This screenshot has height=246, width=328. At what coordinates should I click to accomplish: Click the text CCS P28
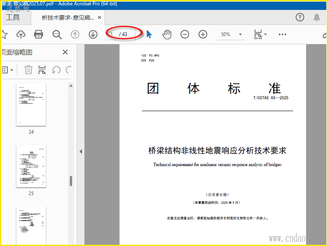click(x=148, y=60)
